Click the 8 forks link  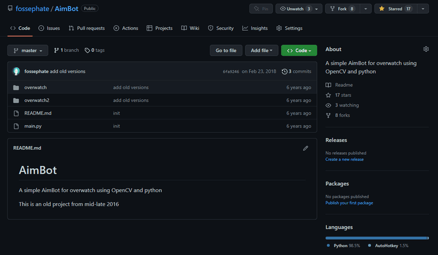click(x=338, y=115)
